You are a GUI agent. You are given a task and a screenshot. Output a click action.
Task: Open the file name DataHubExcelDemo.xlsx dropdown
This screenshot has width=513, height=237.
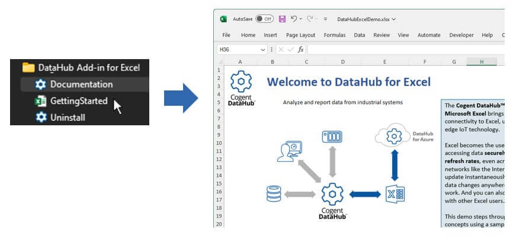tap(393, 19)
